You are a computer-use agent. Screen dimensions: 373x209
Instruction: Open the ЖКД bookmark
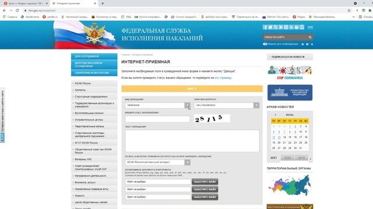click(x=126, y=17)
